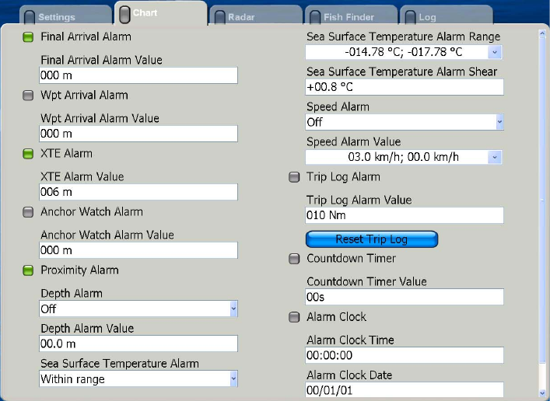
Task: Click the XTE Alarm Value field
Action: coord(138,192)
